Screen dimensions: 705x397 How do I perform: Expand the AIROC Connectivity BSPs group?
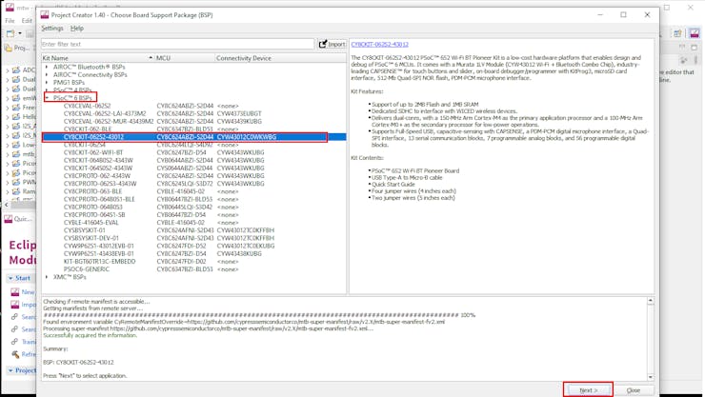coord(47,74)
